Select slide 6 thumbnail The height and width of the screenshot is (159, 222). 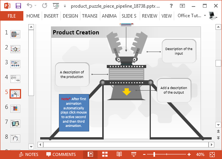coord(15,109)
